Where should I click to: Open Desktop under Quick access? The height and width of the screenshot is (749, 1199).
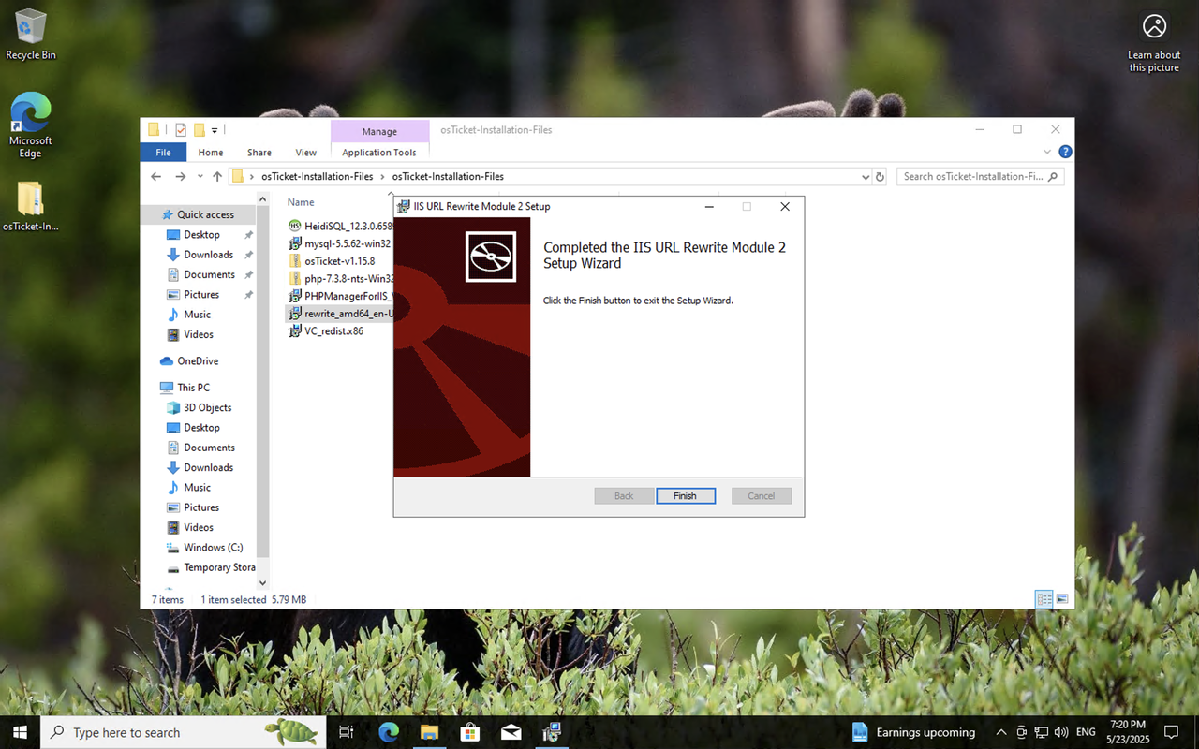tap(201, 235)
